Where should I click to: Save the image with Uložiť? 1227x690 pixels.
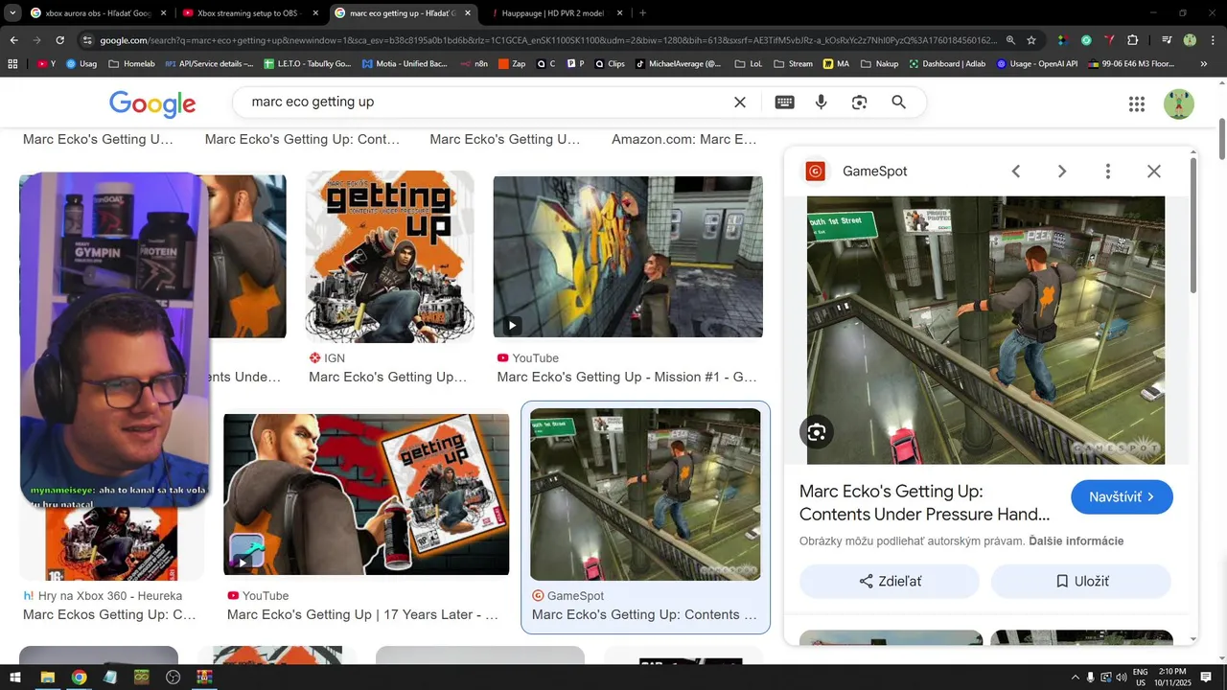[x=1081, y=582]
